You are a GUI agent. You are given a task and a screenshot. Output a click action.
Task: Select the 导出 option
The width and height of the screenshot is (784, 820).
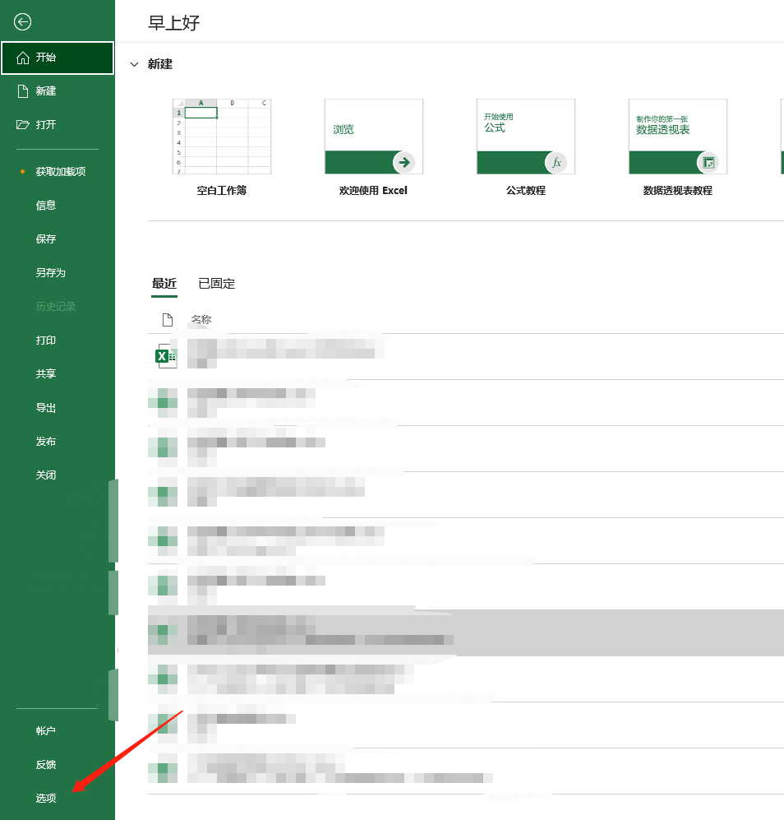(45, 407)
